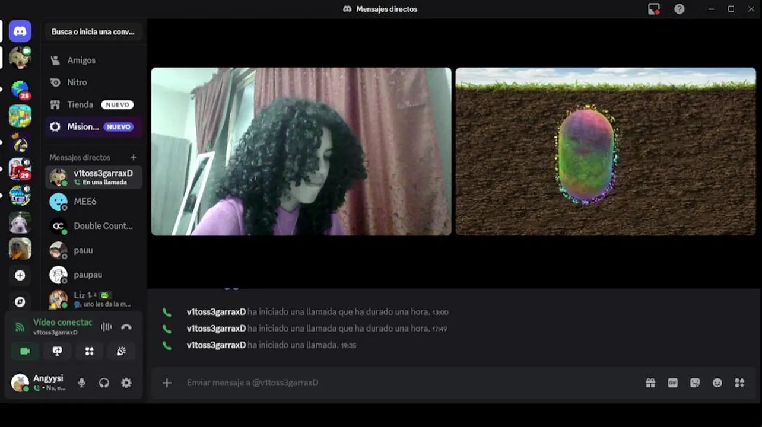Open direct message with MEE6
The width and height of the screenshot is (762, 427).
click(94, 202)
